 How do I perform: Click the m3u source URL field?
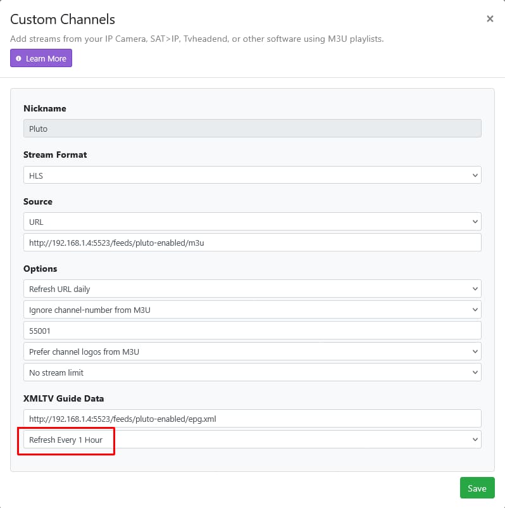tap(252, 243)
